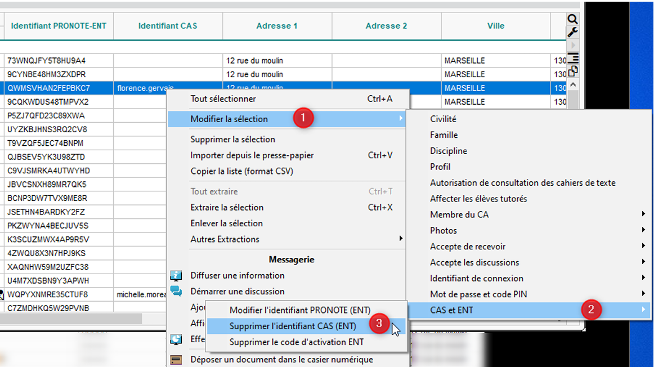The image size is (654, 367).
Task: Select Copier la liste (format CSV)
Action: (241, 171)
